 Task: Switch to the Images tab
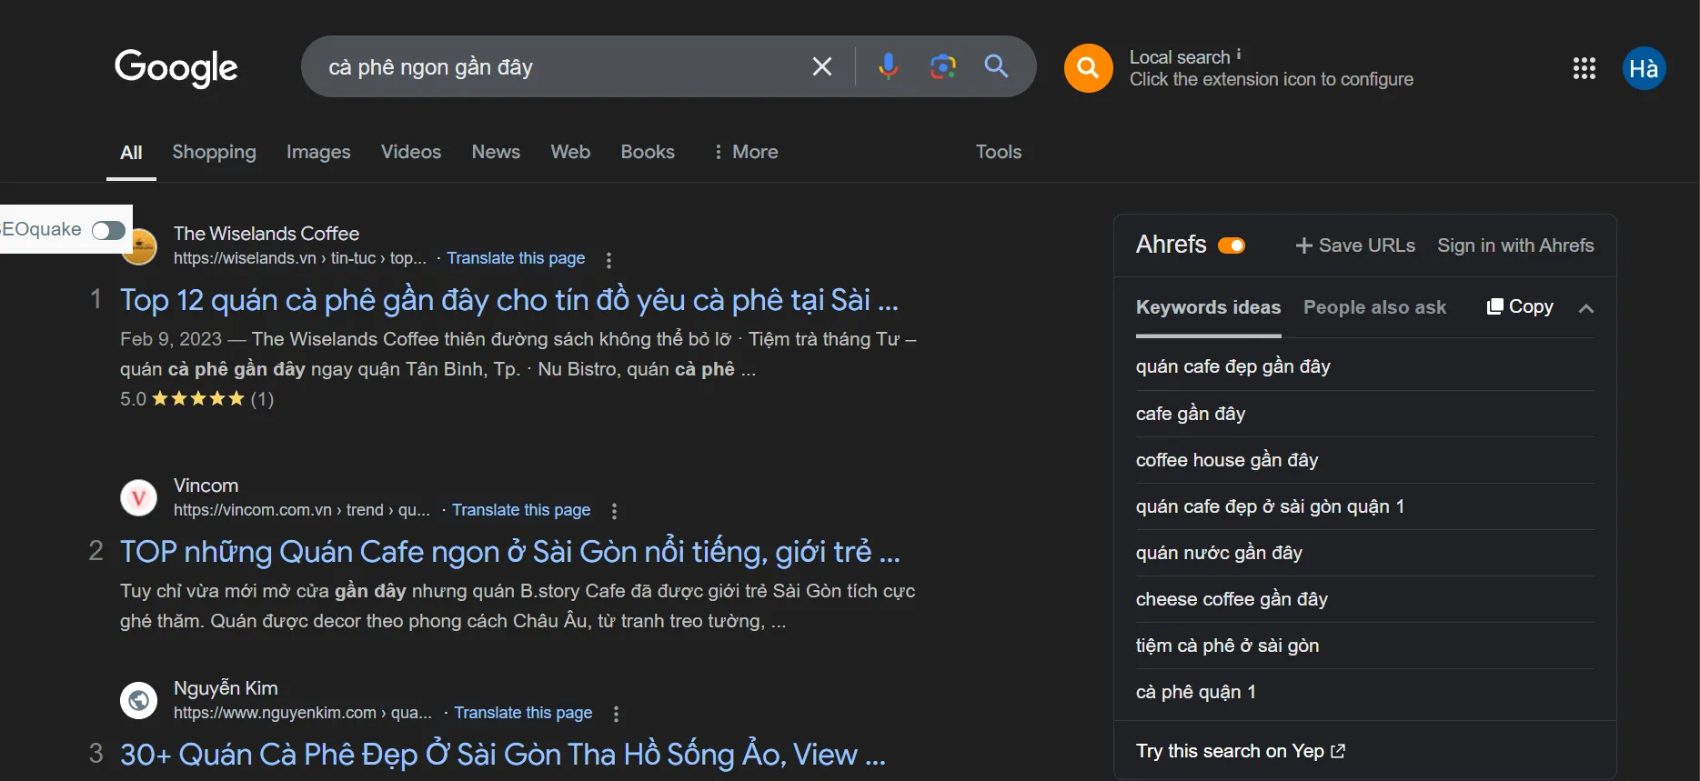318,152
